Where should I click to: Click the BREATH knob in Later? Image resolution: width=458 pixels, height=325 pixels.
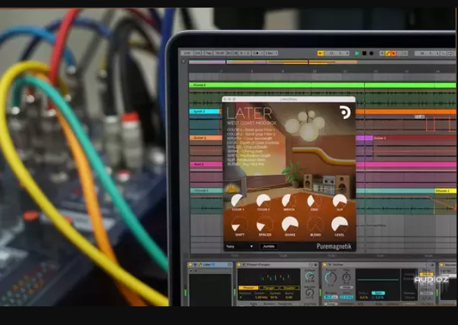pyautogui.click(x=288, y=201)
